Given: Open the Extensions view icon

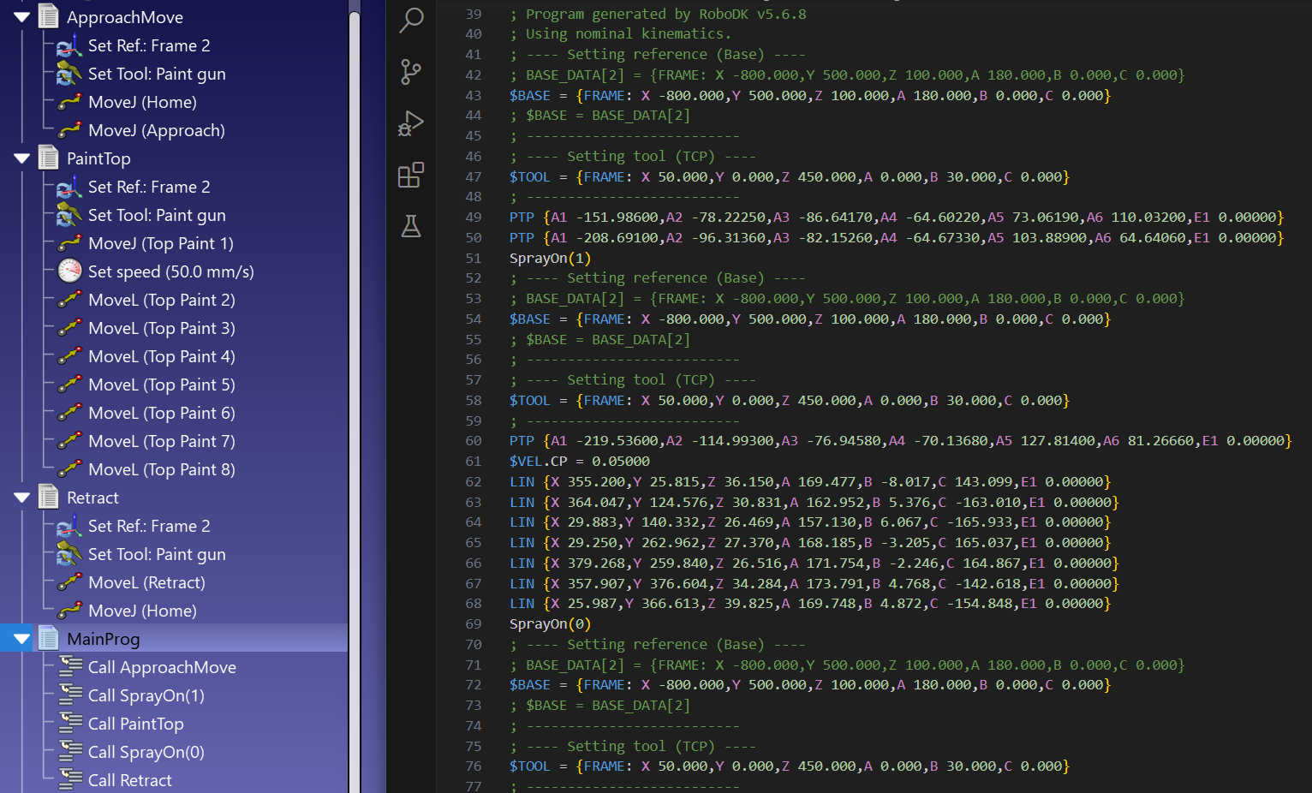Looking at the screenshot, I should pyautogui.click(x=411, y=176).
